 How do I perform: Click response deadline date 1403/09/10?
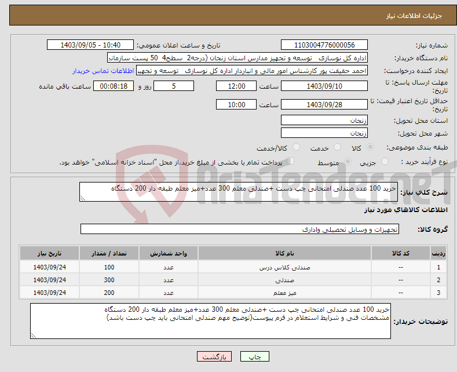324,86
